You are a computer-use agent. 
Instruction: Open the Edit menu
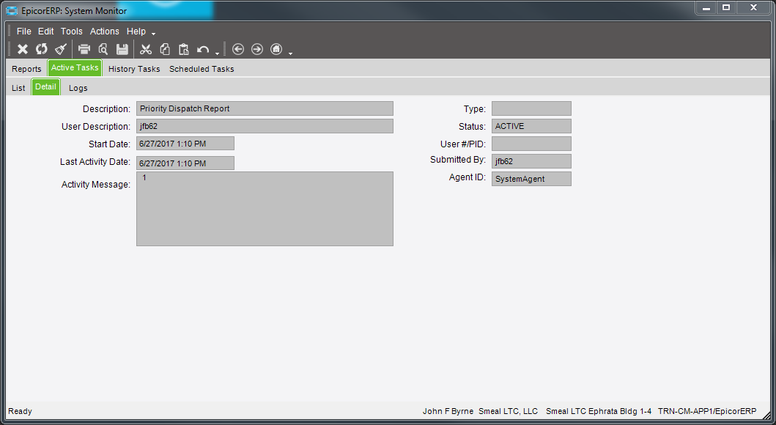pyautogui.click(x=46, y=32)
